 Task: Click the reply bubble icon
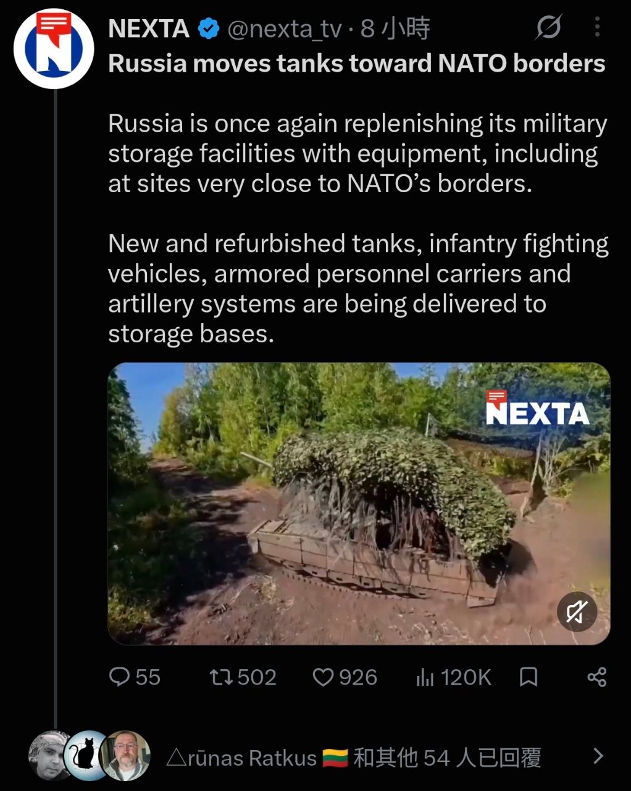point(118,677)
